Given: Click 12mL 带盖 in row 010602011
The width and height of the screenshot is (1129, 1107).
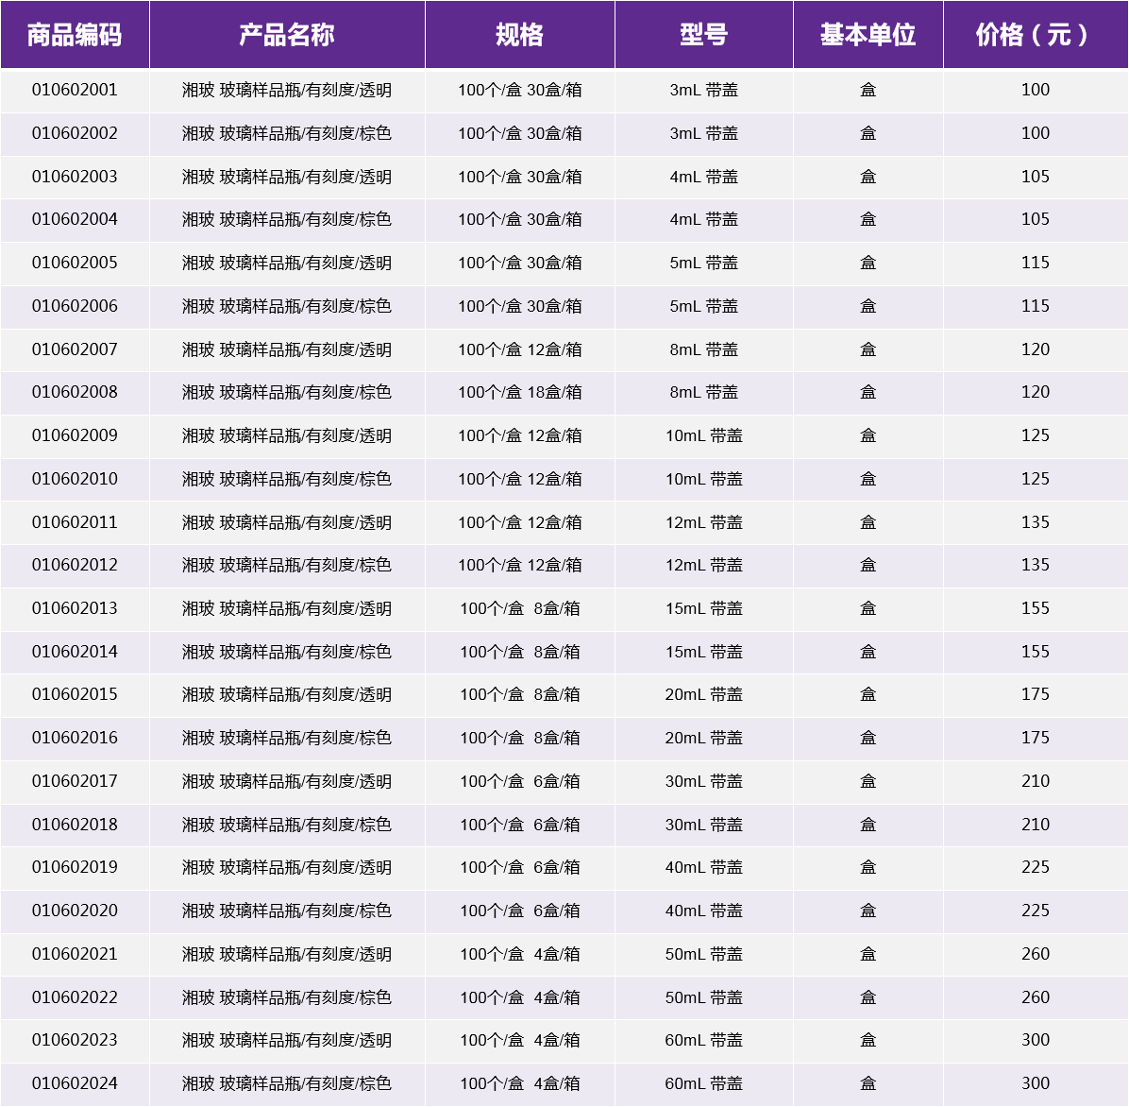Looking at the screenshot, I should (x=704, y=522).
